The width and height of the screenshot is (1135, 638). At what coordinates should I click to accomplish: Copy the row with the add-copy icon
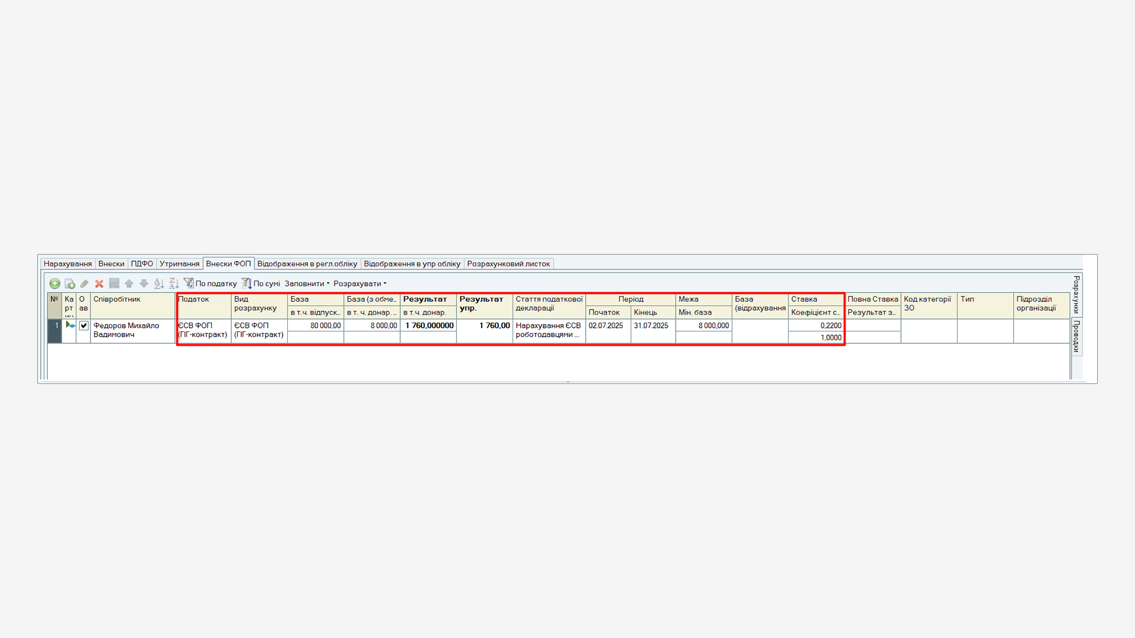[x=70, y=284]
